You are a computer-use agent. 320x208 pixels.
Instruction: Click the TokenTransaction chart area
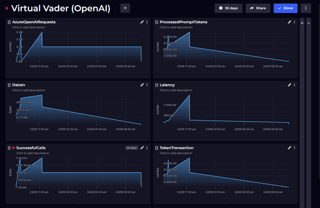pyautogui.click(x=226, y=173)
